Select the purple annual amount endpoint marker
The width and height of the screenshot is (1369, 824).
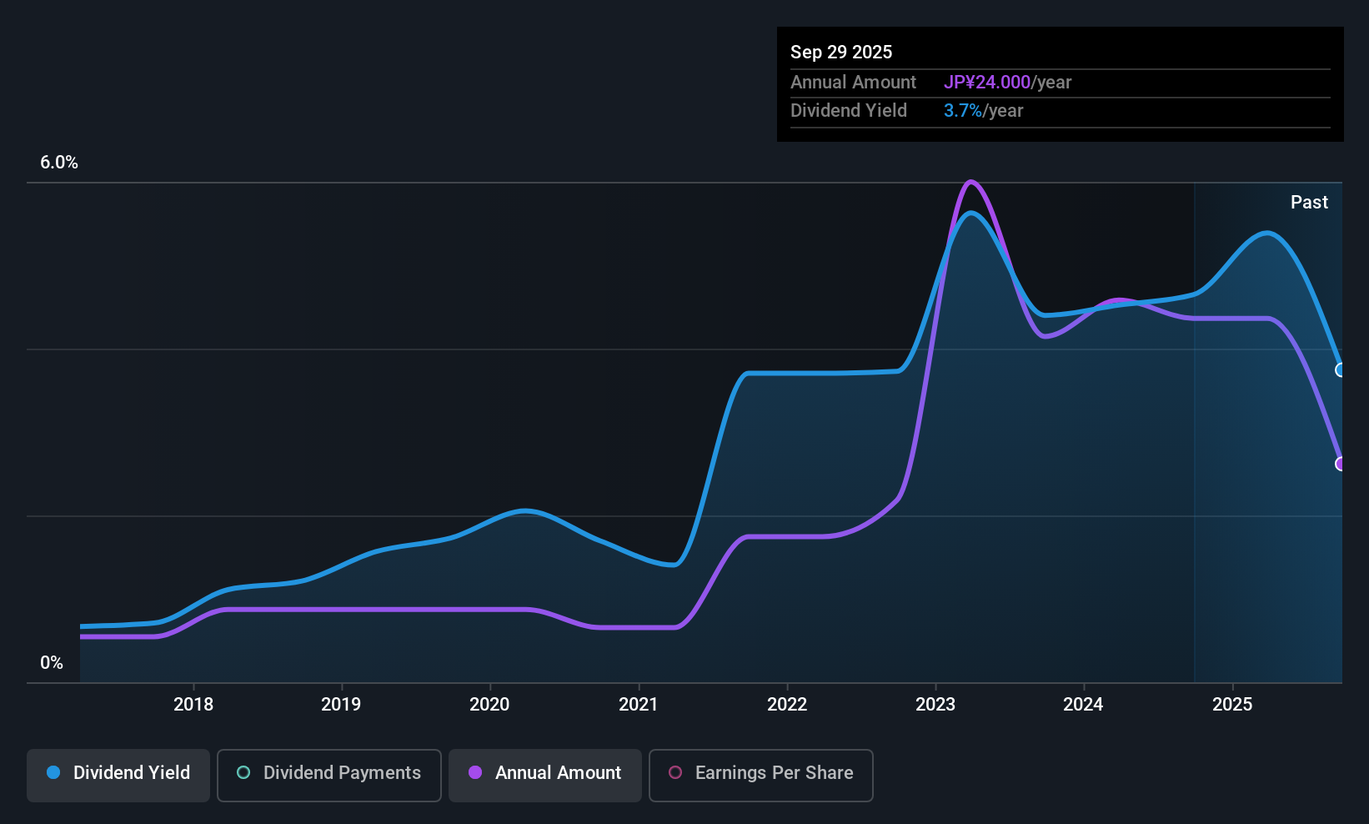[x=1340, y=464]
